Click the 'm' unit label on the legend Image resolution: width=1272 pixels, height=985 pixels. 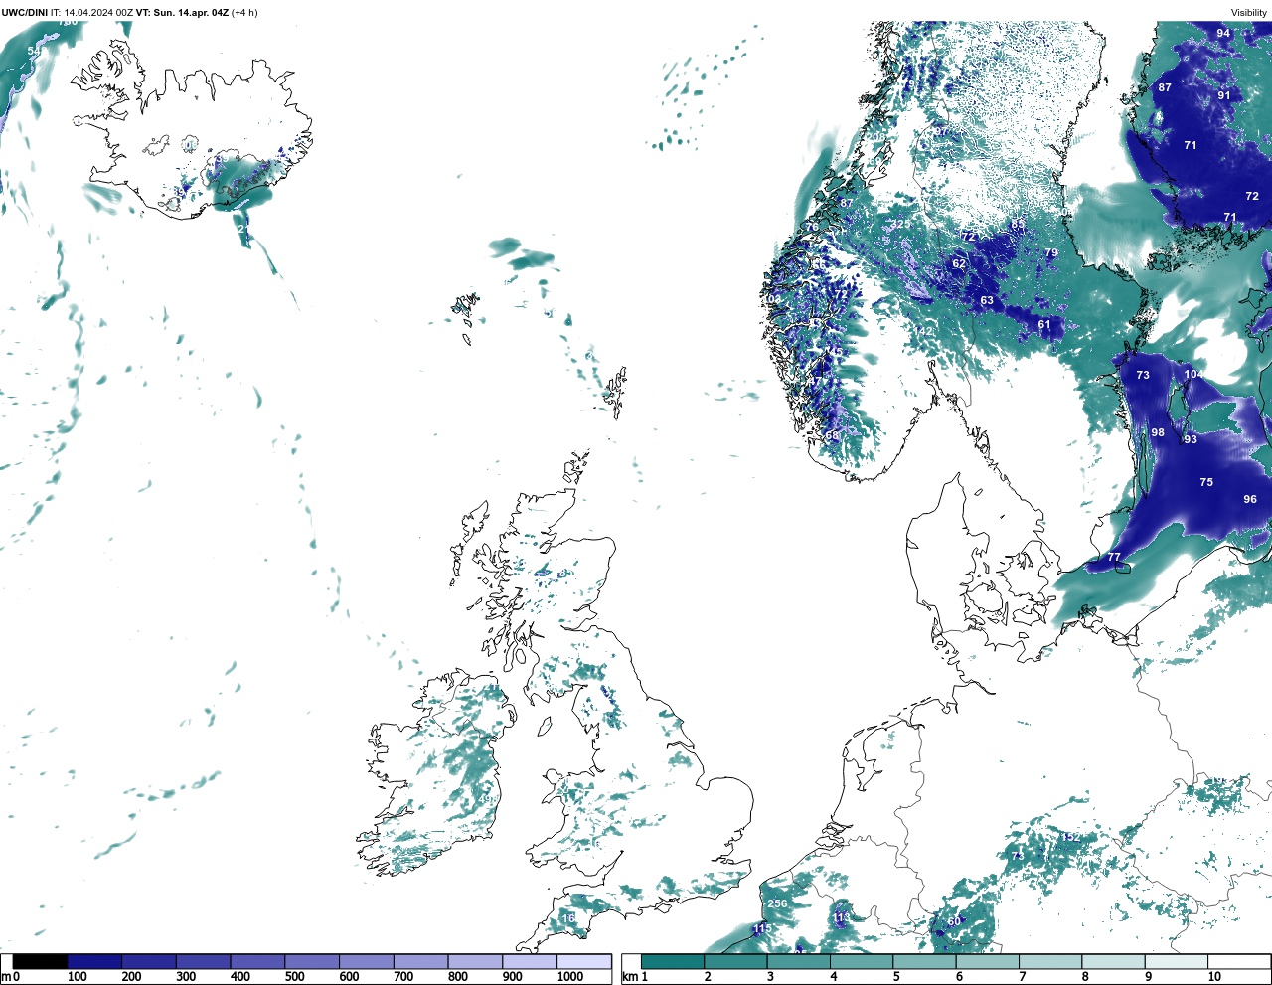6,976
